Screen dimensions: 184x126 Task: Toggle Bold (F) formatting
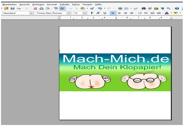92,13
